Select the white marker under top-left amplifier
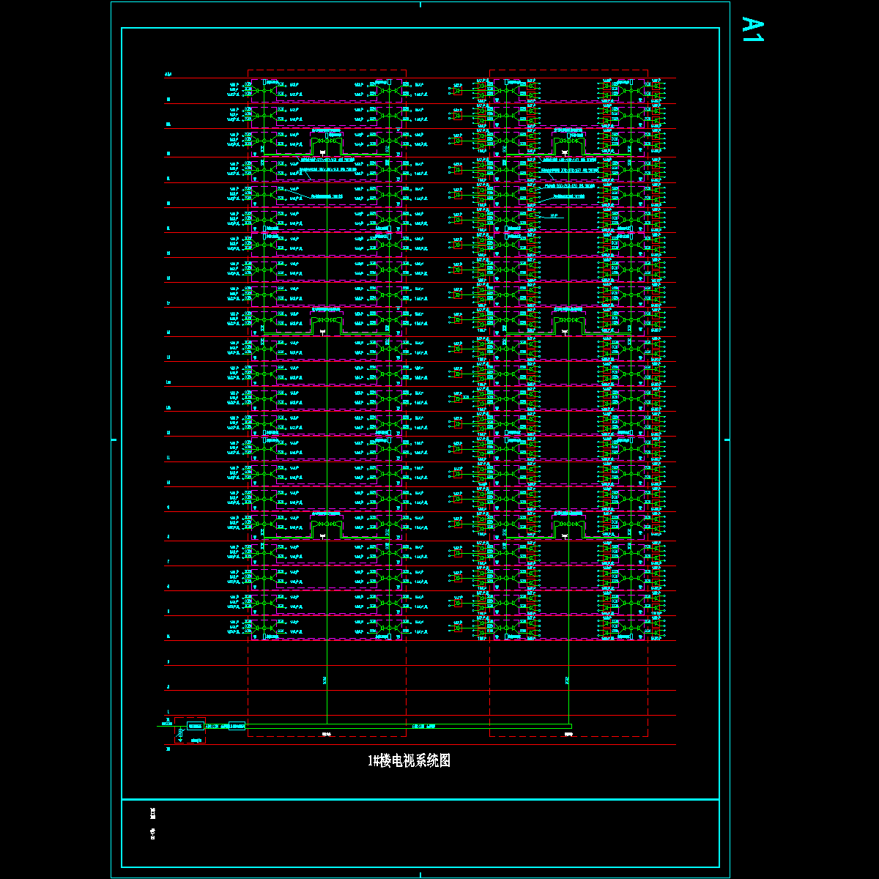 tap(323, 152)
